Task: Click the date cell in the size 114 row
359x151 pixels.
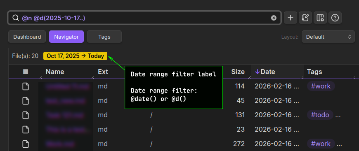Action: [277, 86]
